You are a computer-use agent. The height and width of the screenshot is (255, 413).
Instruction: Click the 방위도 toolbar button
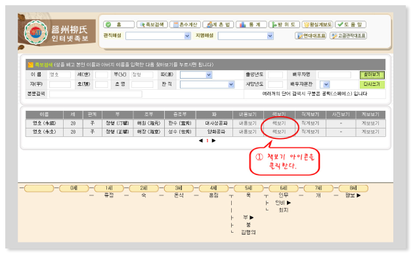pos(284,24)
